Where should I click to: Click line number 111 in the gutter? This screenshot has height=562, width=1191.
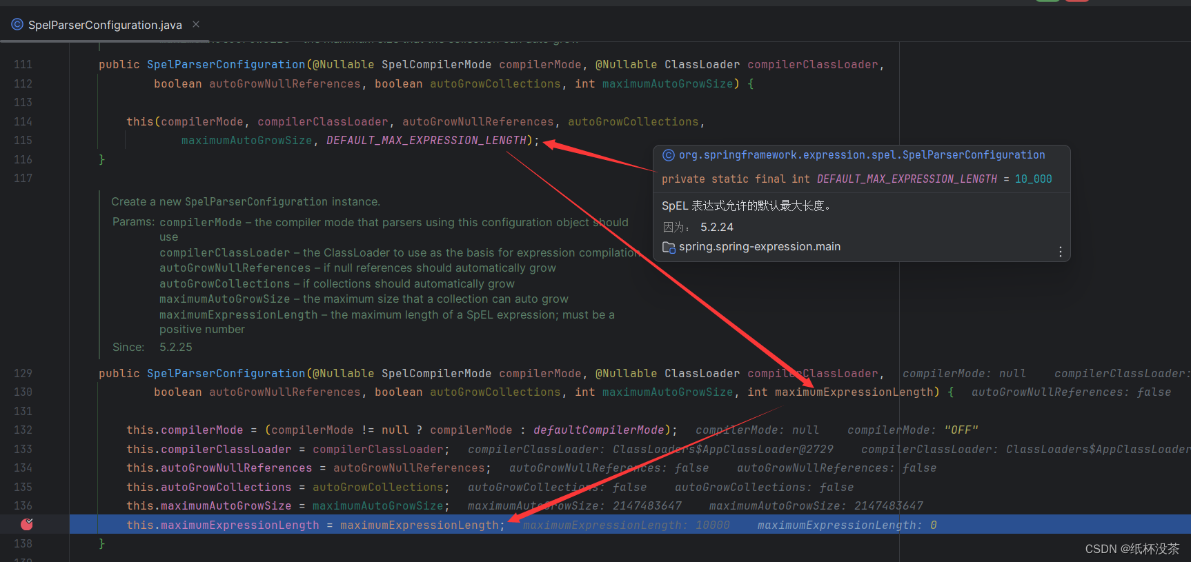(23, 64)
